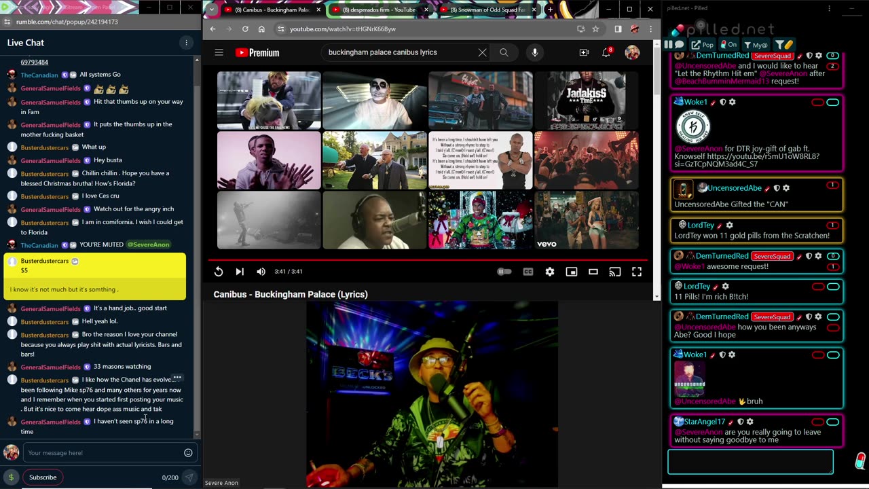Make the YouTube video fullscreen
869x489 pixels.
637,272
